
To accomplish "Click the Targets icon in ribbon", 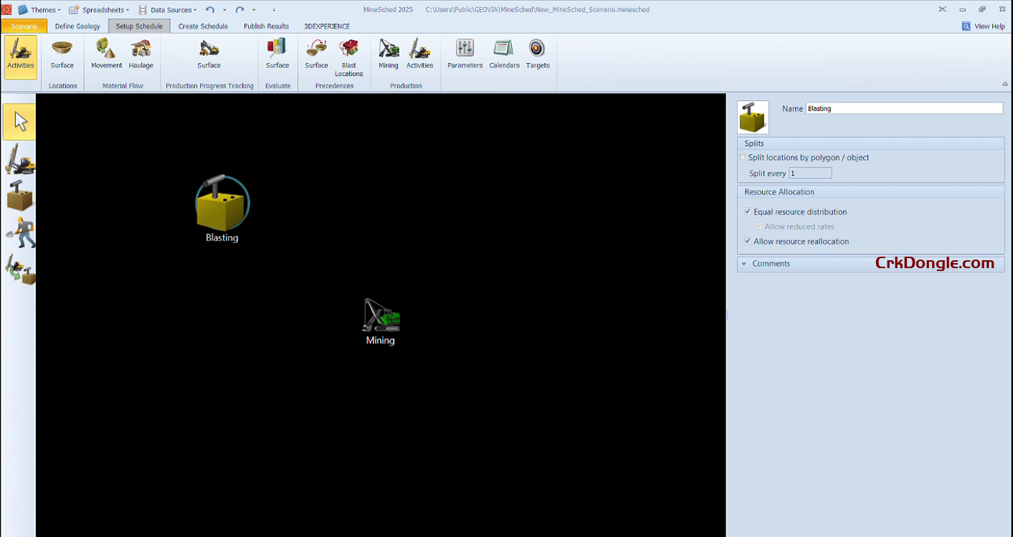I will tap(537, 54).
